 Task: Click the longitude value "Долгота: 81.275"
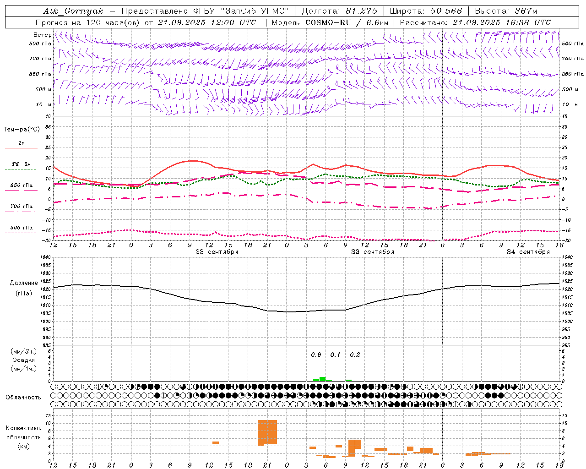tap(340, 11)
